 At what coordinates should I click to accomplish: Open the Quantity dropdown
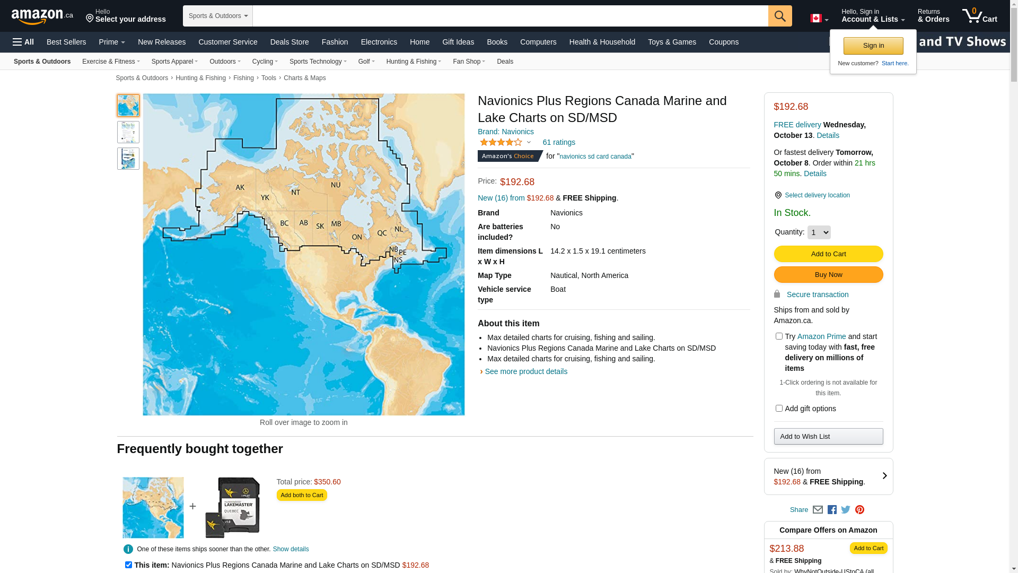click(819, 232)
